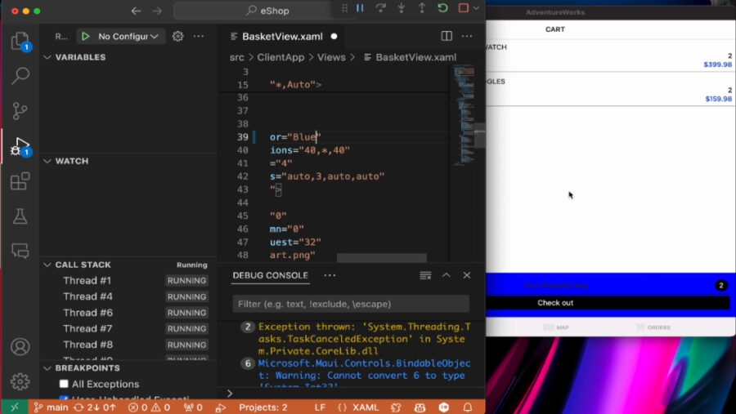Select Thread #7 in the call stack
736x414 pixels.
88,328
